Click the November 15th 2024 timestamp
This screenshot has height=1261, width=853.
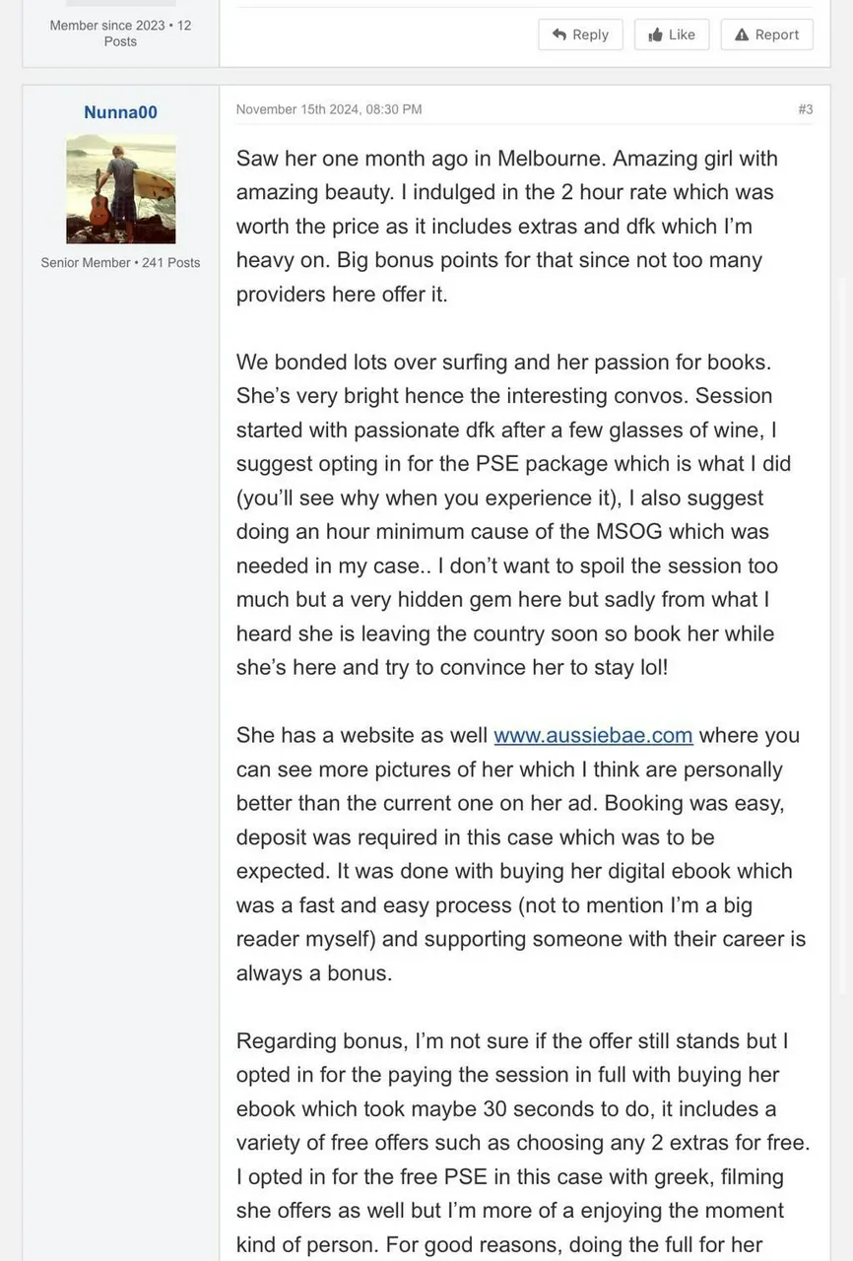(x=328, y=109)
